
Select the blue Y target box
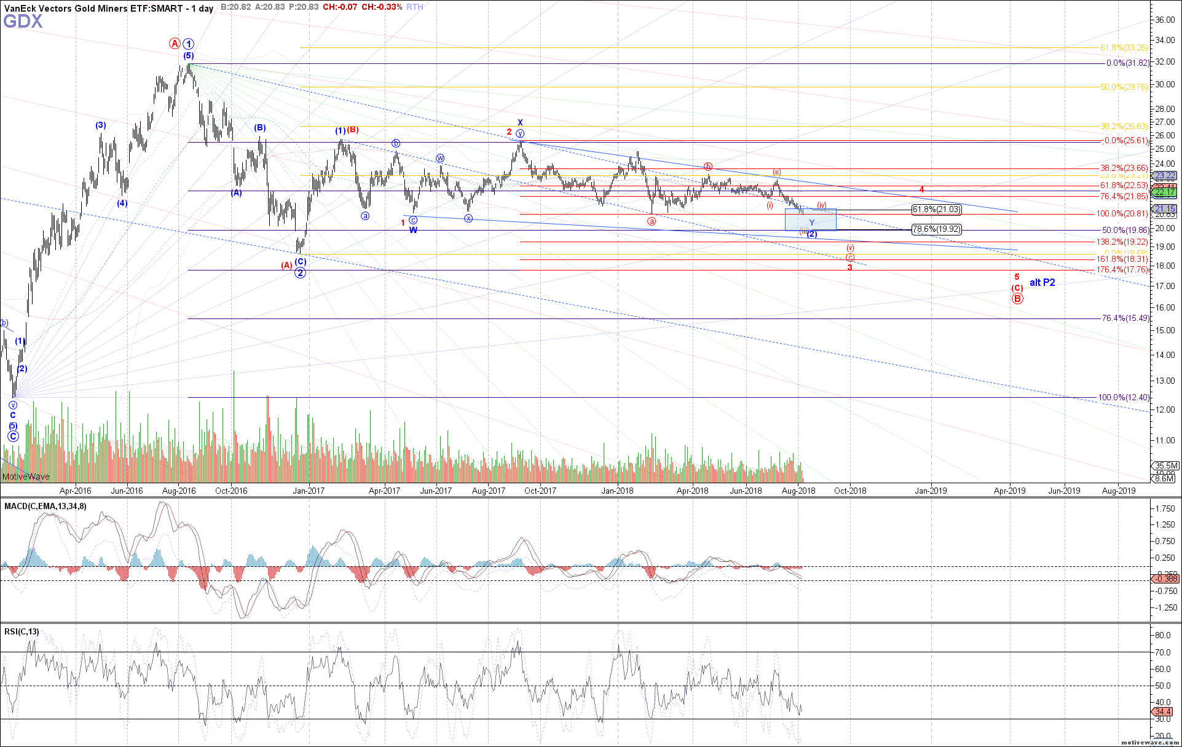811,219
